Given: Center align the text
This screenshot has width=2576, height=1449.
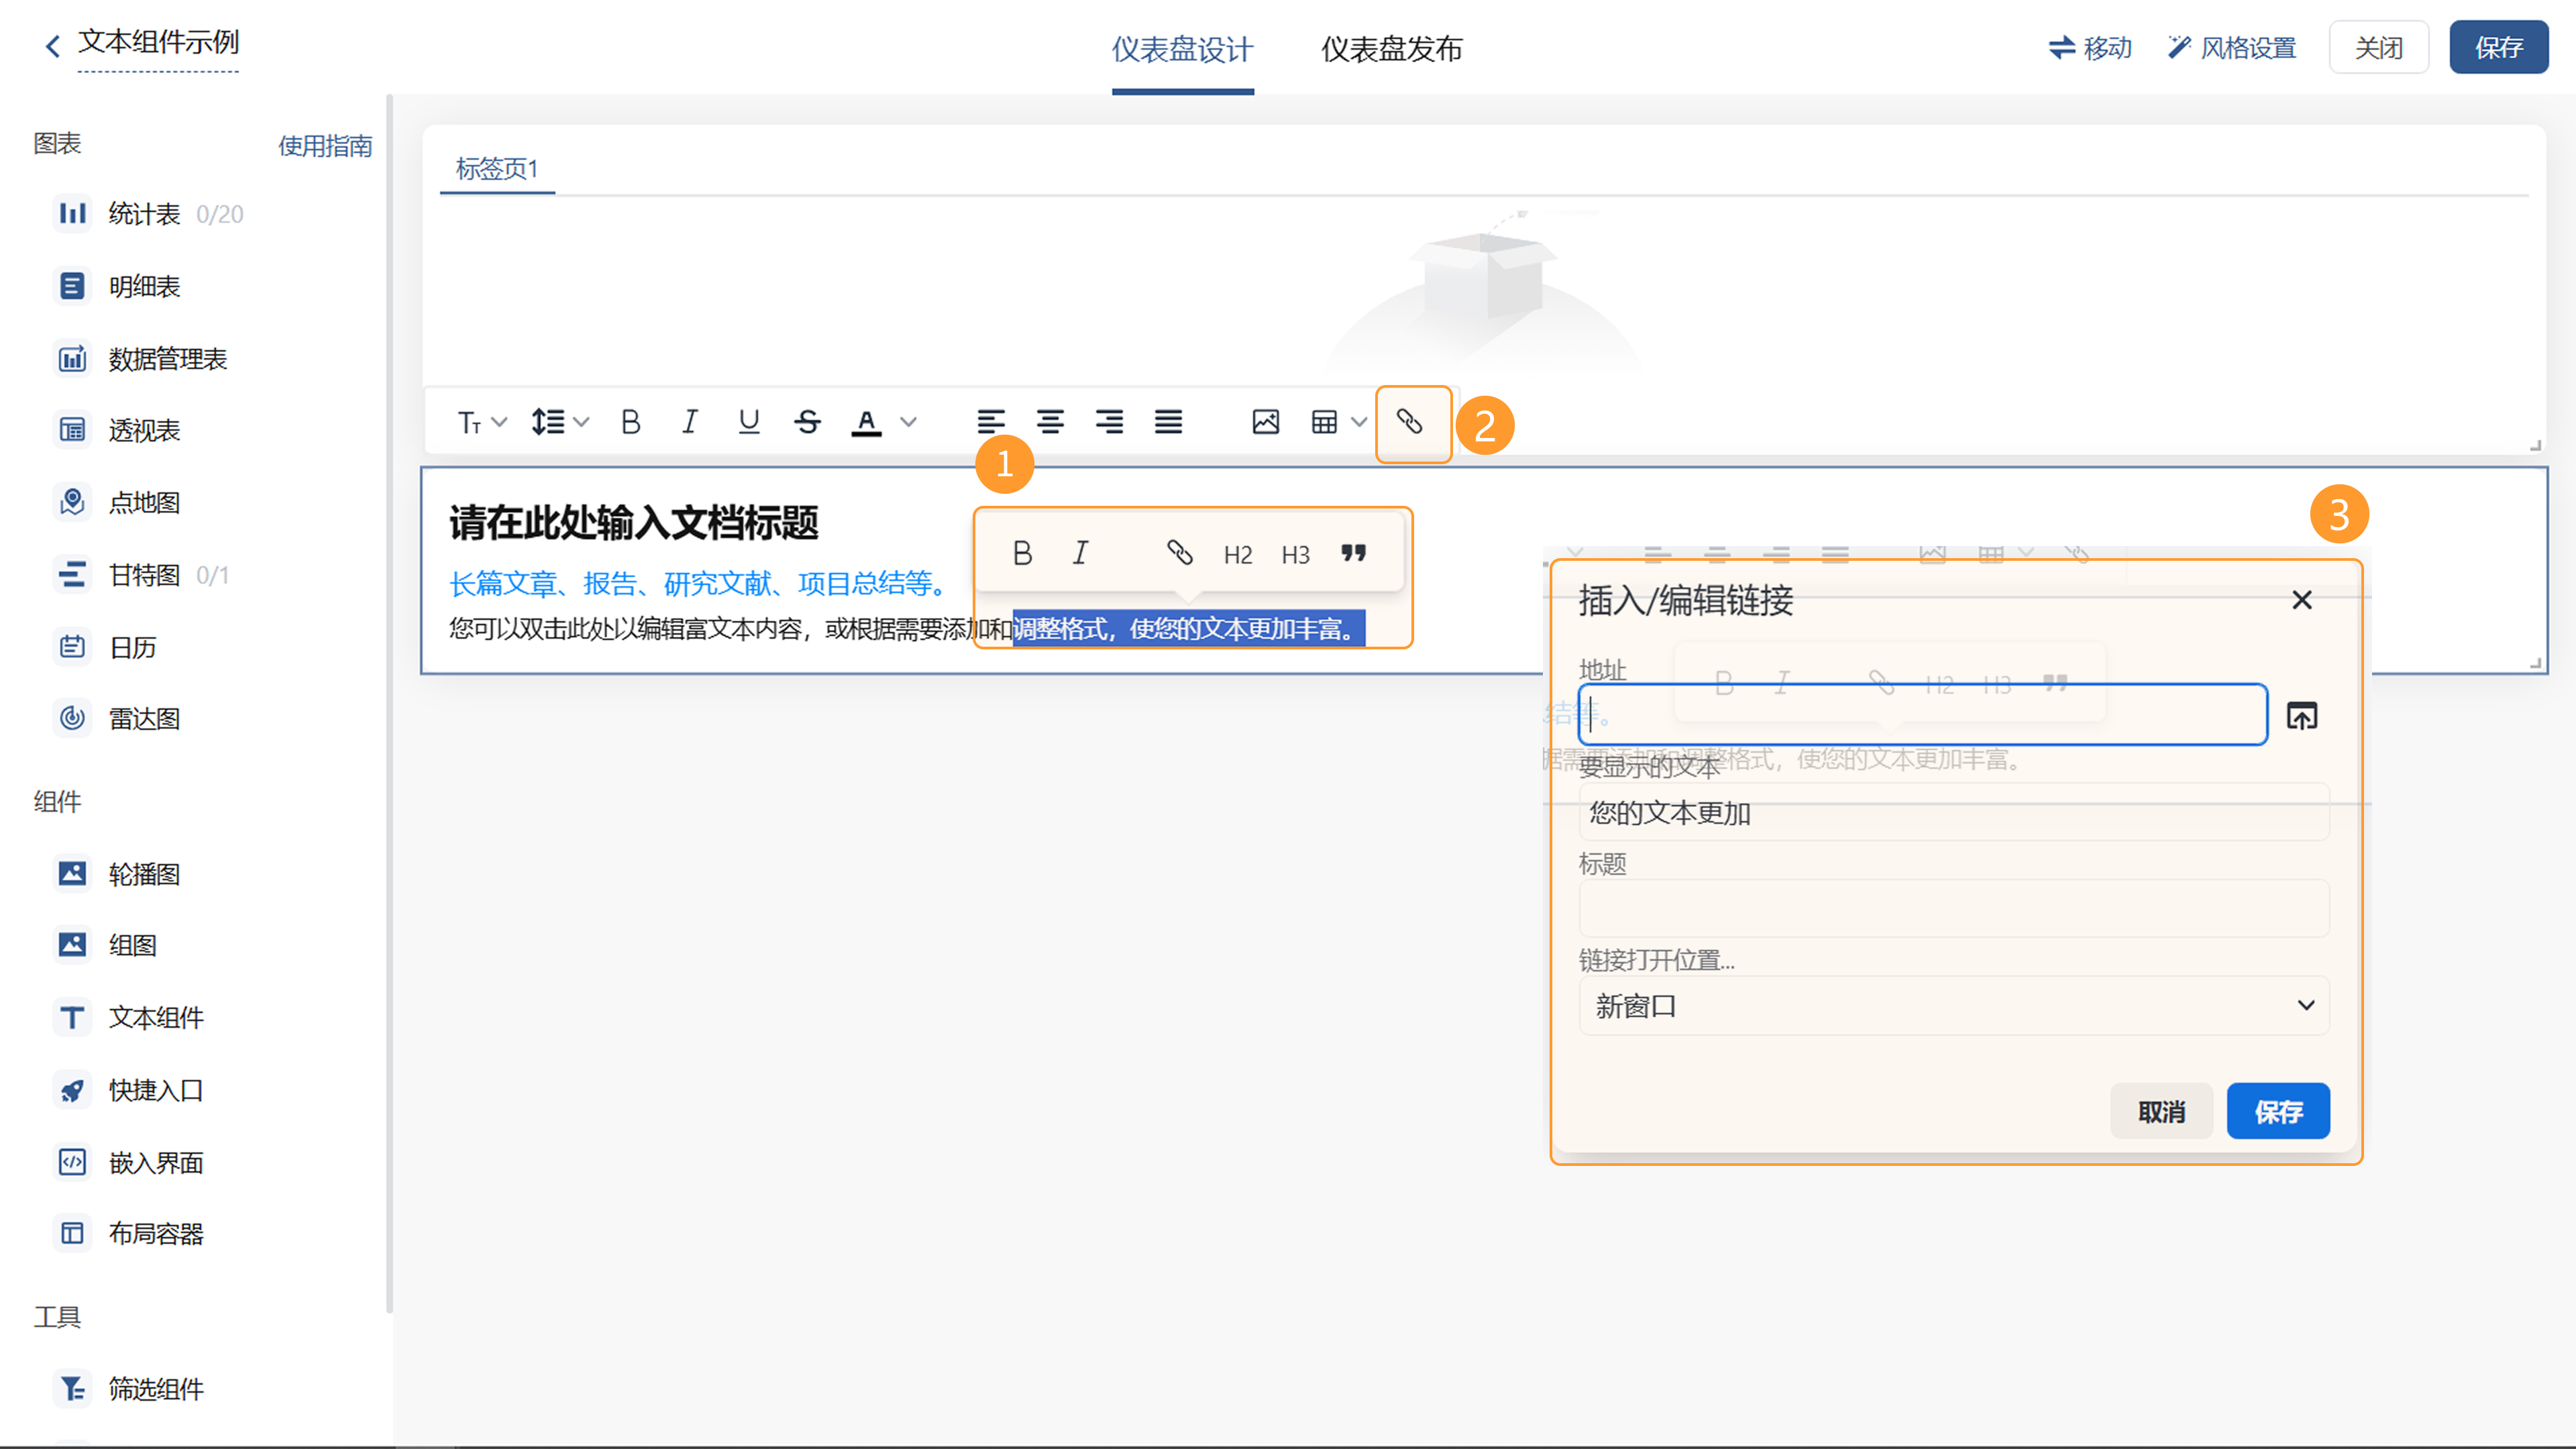Looking at the screenshot, I should click(1050, 422).
